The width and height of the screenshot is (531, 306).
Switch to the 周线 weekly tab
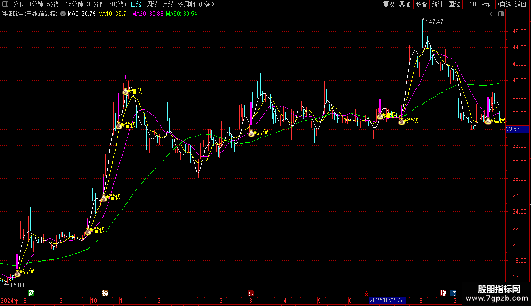152,4
